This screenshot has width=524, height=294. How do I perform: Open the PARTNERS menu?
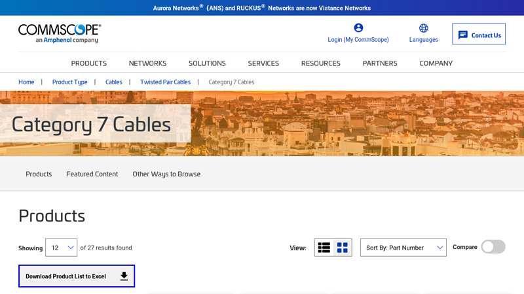[380, 63]
